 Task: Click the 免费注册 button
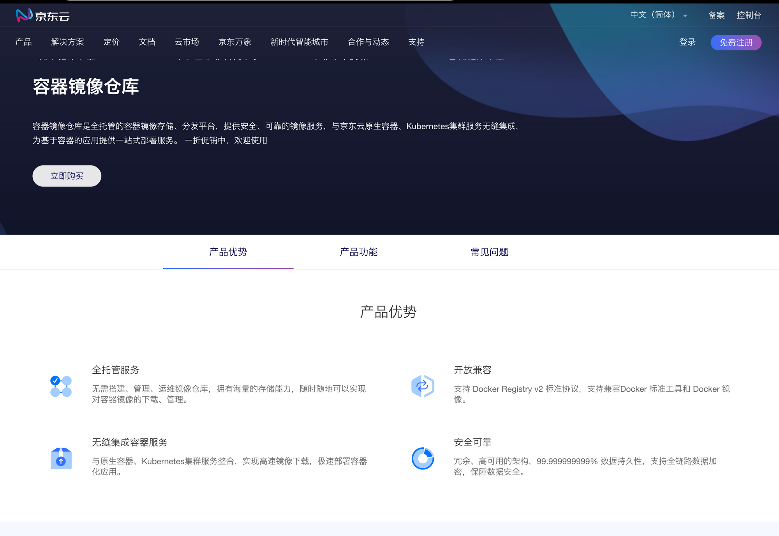click(735, 42)
